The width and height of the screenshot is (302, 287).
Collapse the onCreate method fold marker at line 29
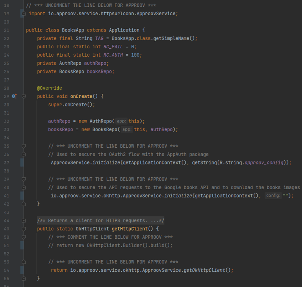(x=24, y=96)
